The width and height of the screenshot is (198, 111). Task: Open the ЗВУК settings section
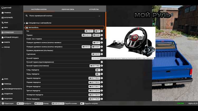tap(5, 27)
